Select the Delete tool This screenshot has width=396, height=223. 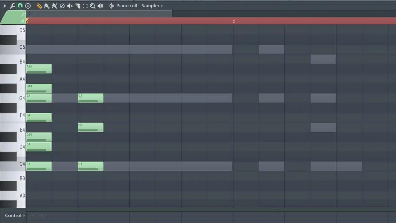[62, 6]
